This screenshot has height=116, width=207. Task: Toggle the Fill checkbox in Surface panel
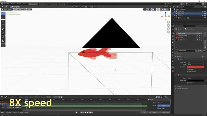pos(179,75)
